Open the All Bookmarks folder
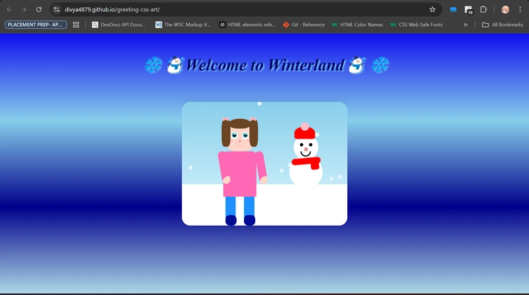Screen dimensions: 529x295 (503, 25)
